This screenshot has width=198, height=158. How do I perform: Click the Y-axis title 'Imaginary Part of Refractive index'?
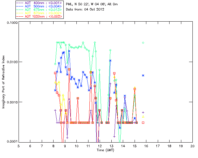[x=3, y=82]
